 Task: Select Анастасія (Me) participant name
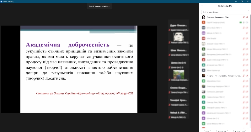point(217,17)
